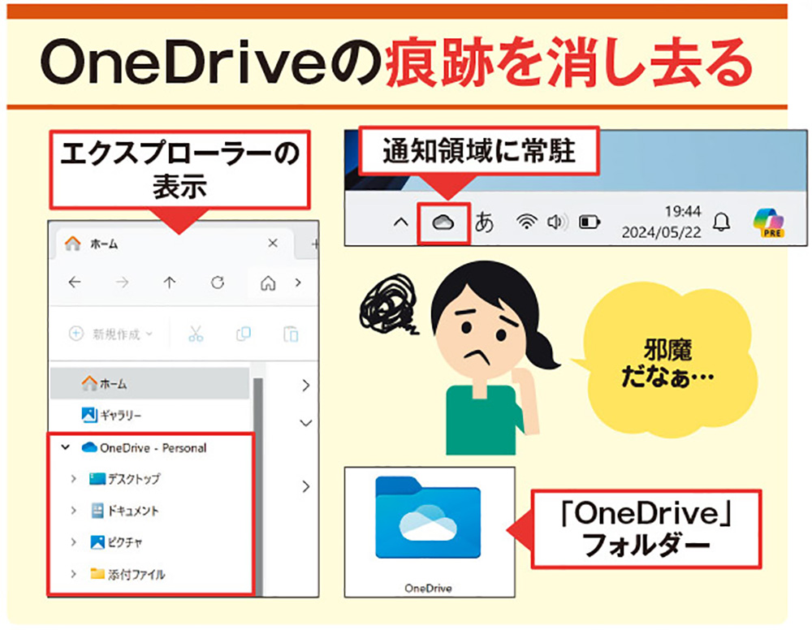Click the OneDrive cloud icon in the notification area

point(443,220)
